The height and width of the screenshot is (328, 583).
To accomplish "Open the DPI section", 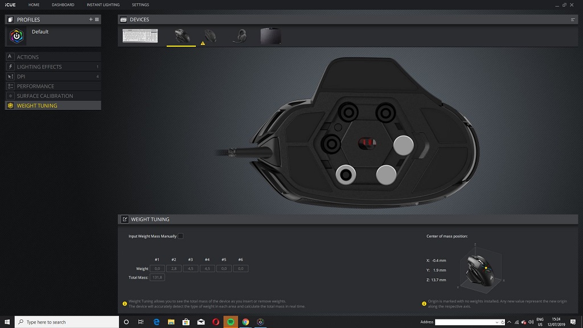I will [53, 76].
